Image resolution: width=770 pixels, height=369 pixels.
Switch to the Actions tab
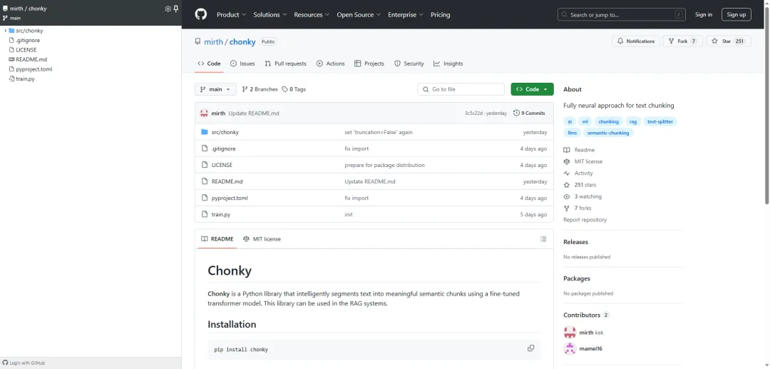click(331, 64)
